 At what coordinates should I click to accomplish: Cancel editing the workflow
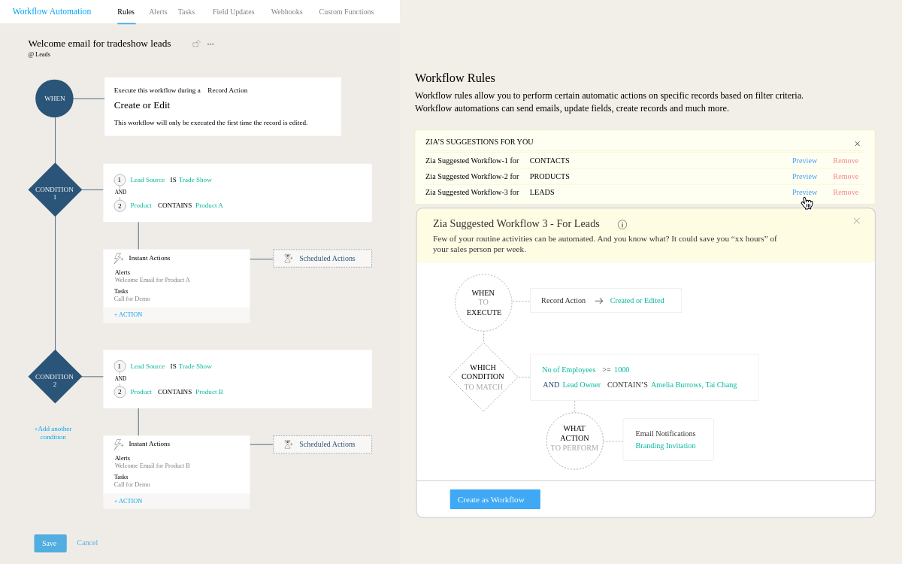click(87, 543)
